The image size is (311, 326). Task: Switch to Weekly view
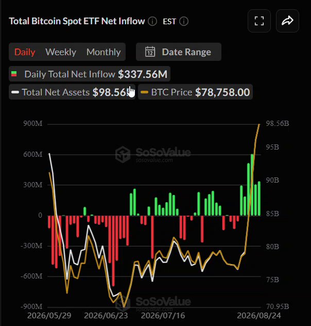tap(61, 52)
